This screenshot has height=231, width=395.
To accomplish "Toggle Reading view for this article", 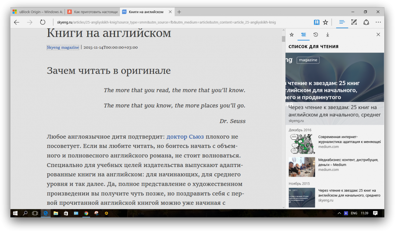I will click(x=316, y=22).
